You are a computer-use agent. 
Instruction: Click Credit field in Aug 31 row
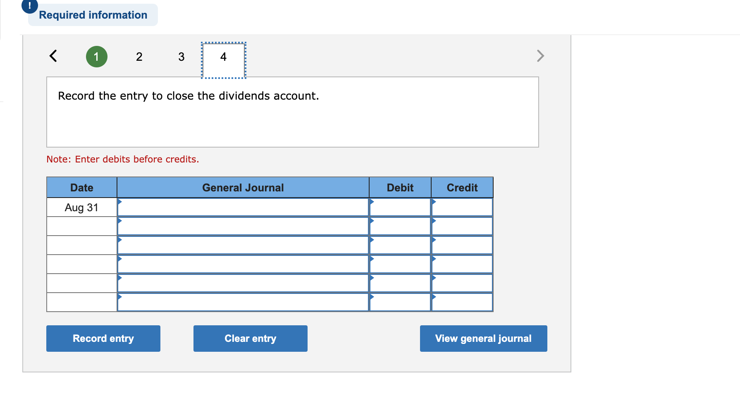point(462,207)
